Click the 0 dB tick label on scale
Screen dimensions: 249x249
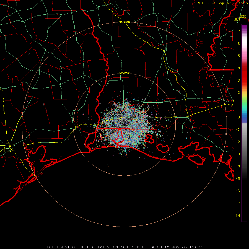coord(239,117)
